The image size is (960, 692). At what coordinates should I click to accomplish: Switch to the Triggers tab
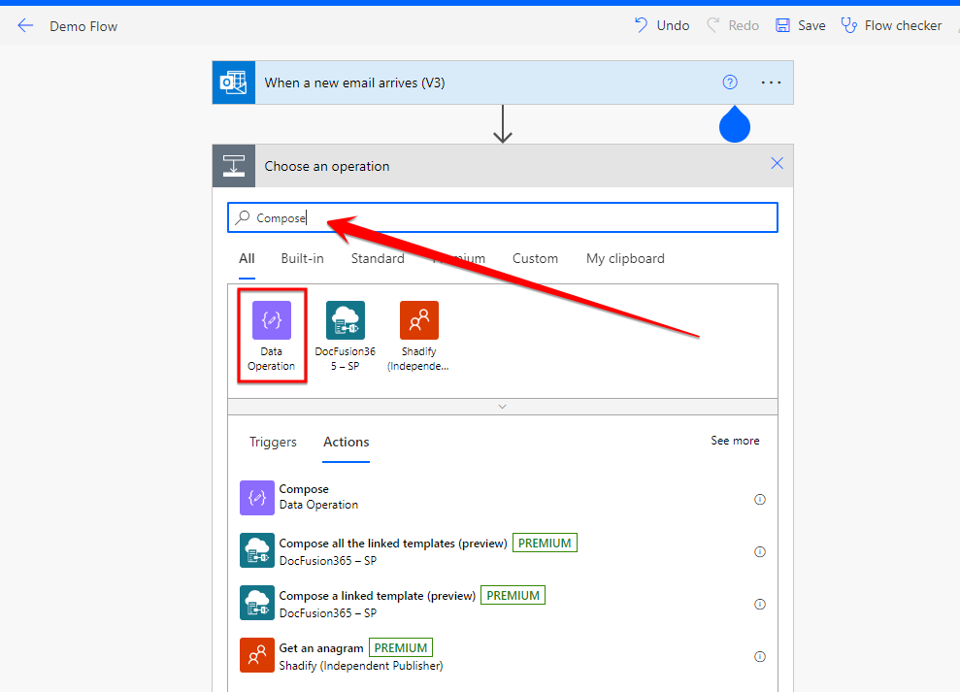click(x=273, y=443)
